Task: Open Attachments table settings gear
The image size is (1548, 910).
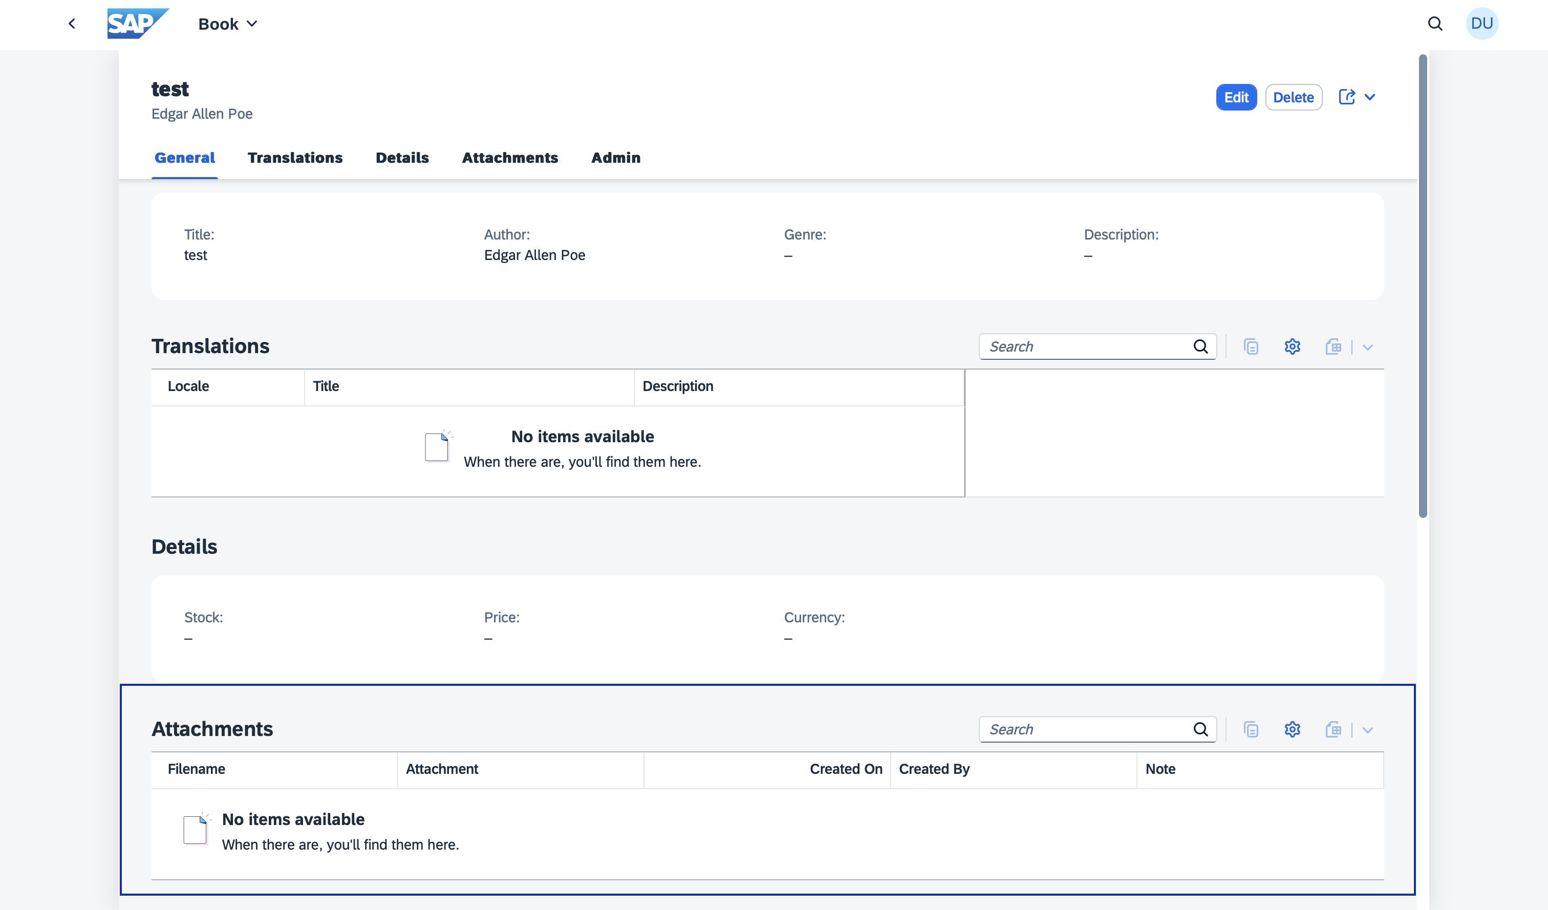Action: (1292, 729)
